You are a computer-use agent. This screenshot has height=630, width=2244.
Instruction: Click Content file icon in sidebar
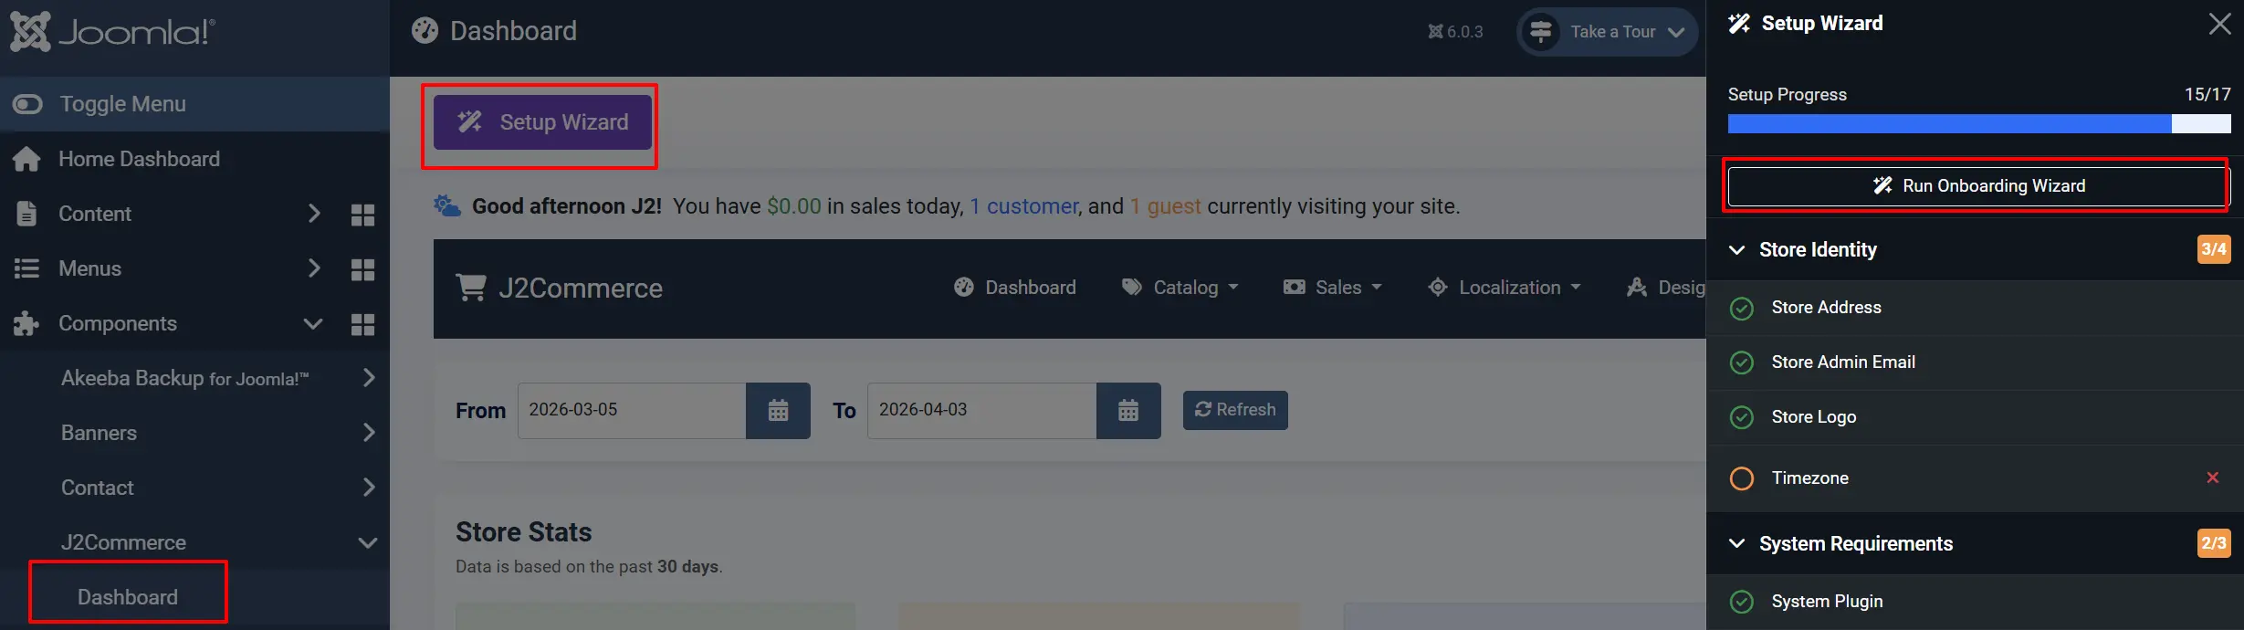coord(26,214)
